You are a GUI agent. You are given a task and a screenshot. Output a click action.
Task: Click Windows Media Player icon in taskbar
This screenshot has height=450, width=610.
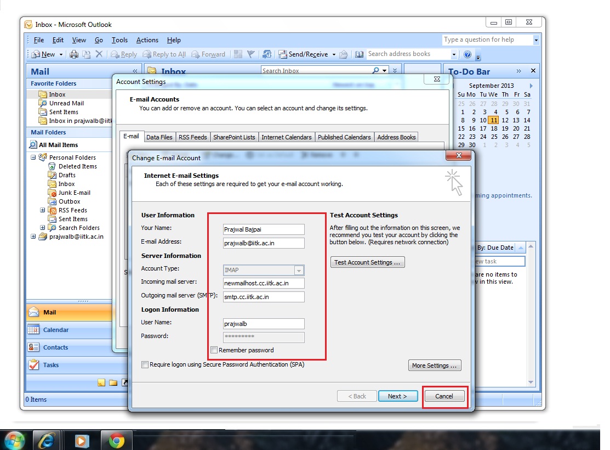tap(82, 441)
